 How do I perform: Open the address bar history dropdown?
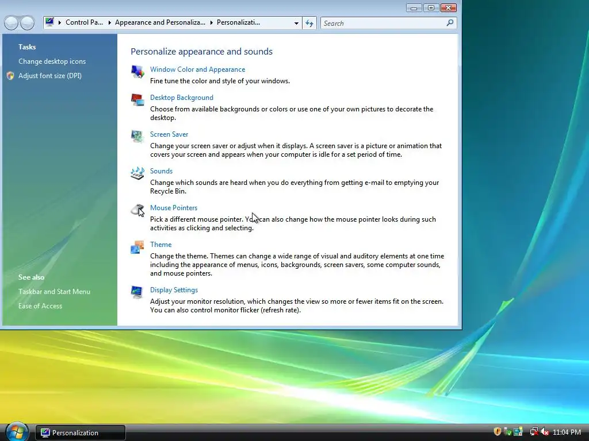click(296, 23)
